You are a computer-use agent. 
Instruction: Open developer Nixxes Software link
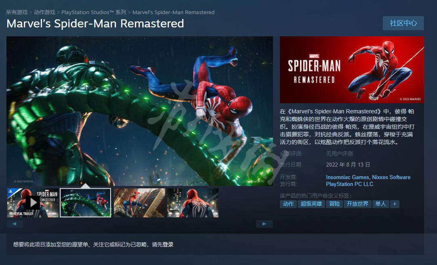tap(391, 177)
